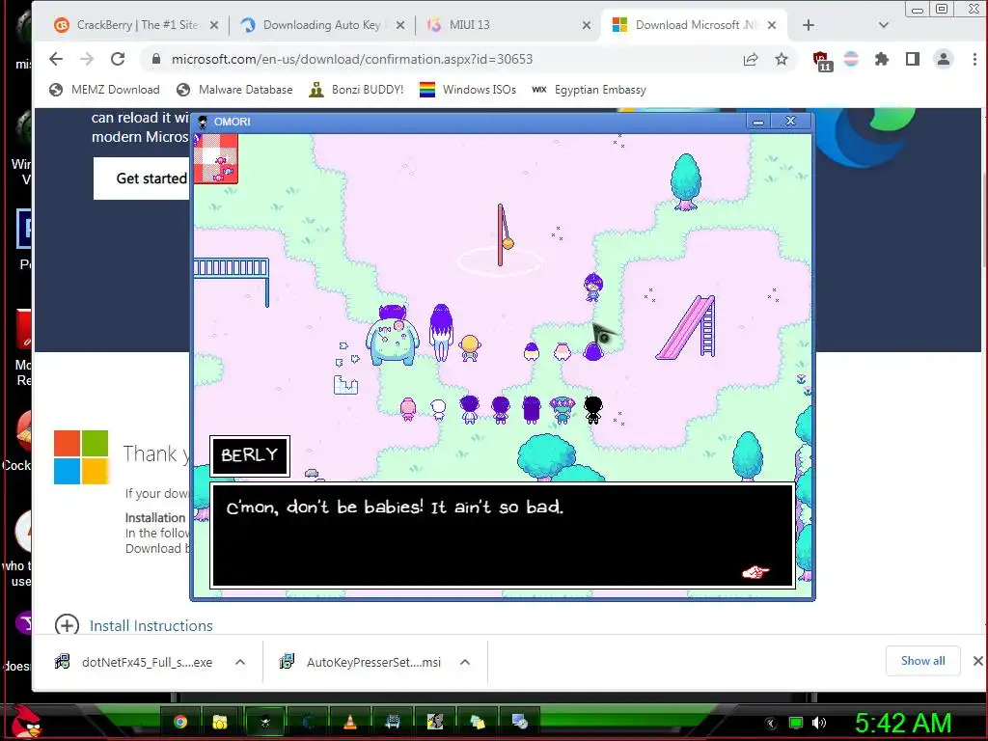Open VLC cone in the taskbar
The width and height of the screenshot is (988, 741).
click(x=350, y=722)
